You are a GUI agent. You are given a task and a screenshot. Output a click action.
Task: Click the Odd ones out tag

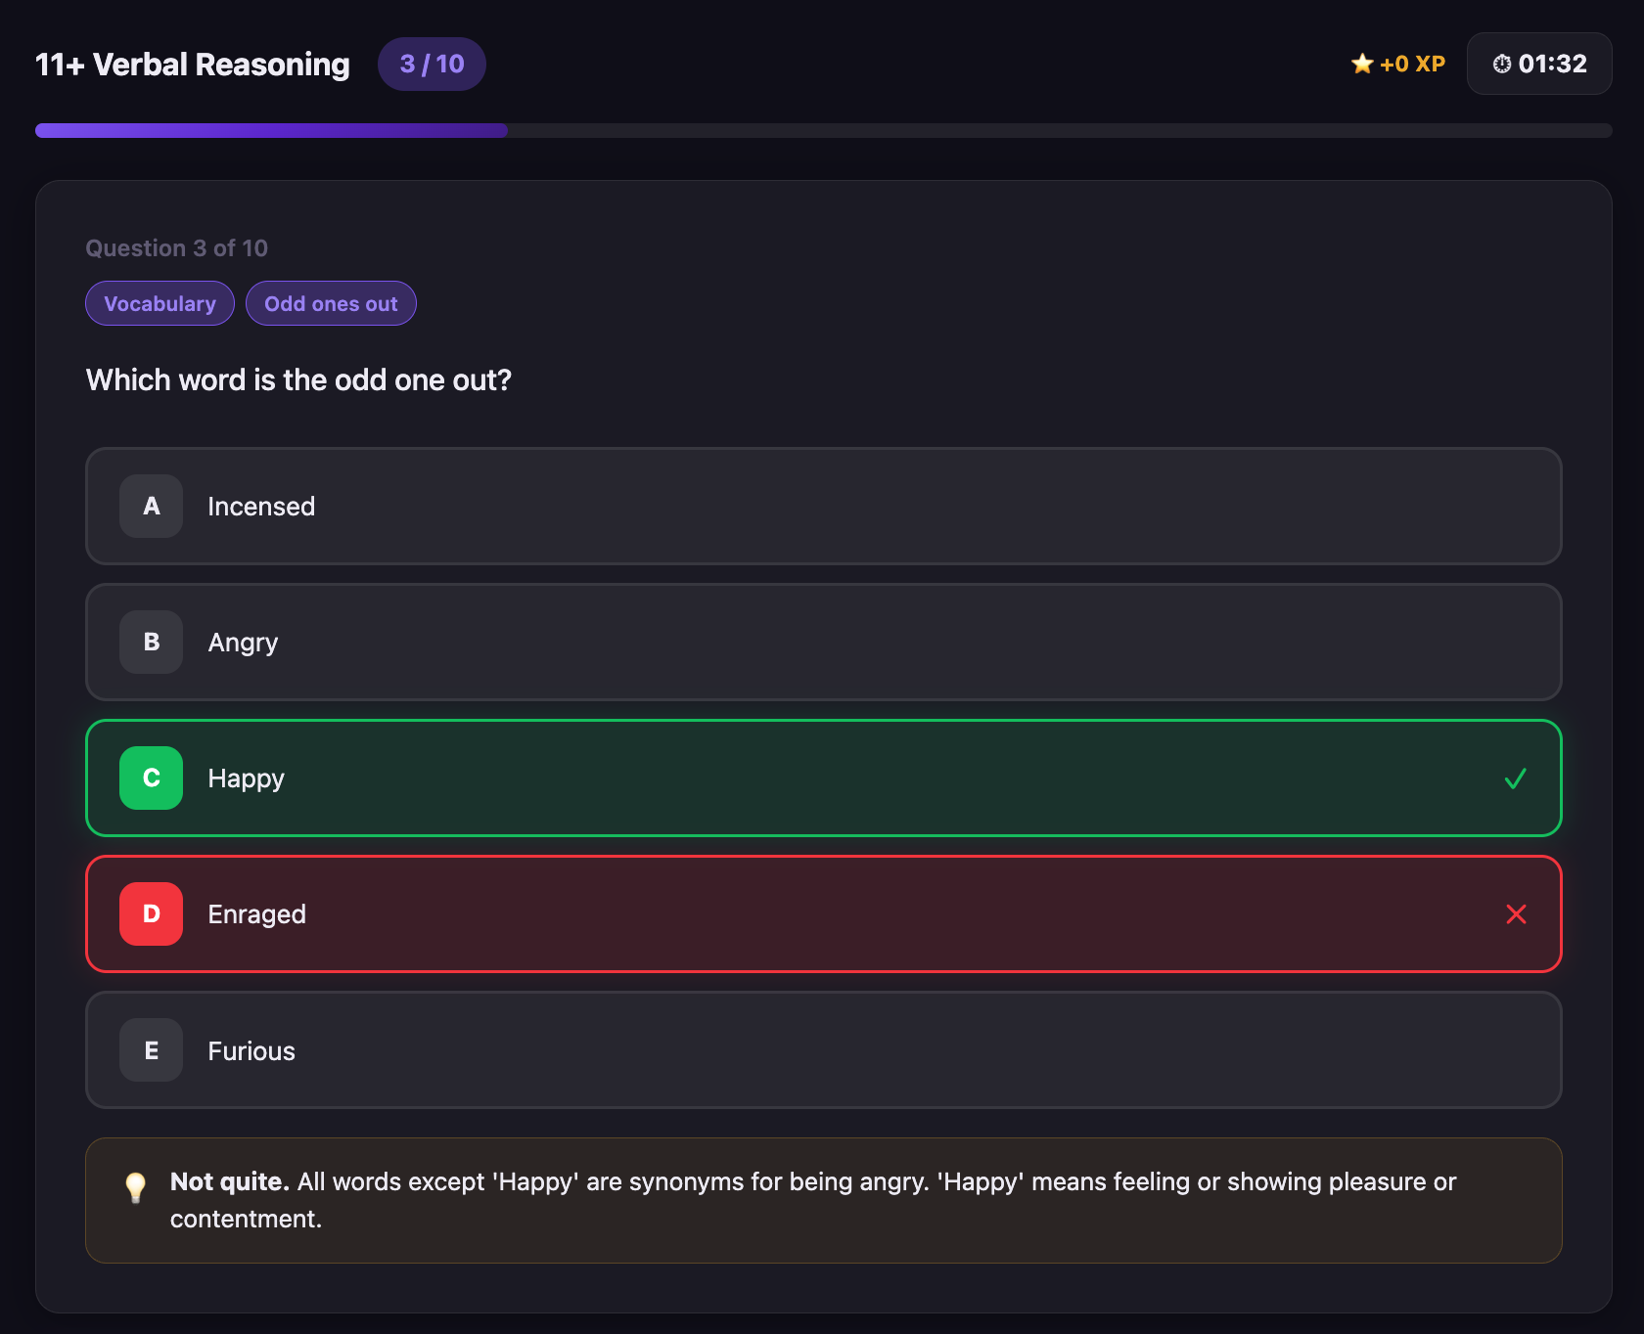331,304
